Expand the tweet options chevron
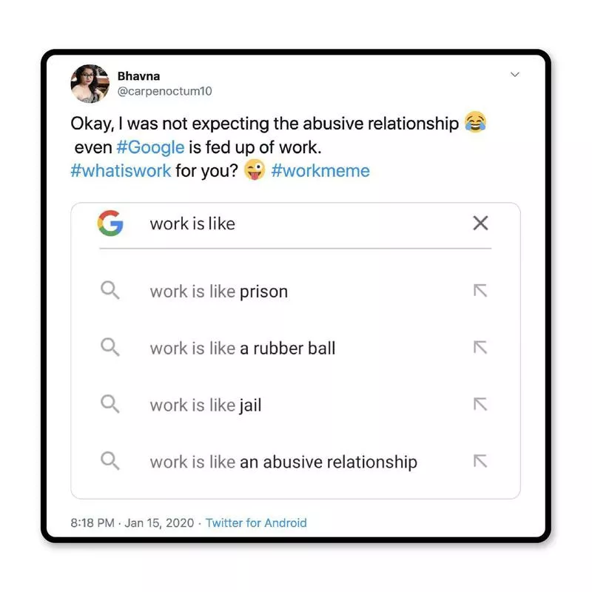Viewport: 592px width, 592px height. (x=514, y=75)
